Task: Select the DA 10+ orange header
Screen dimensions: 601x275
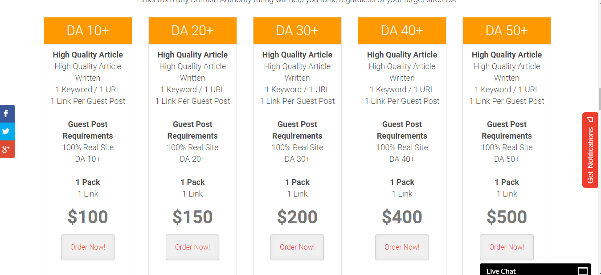Action: pos(88,31)
